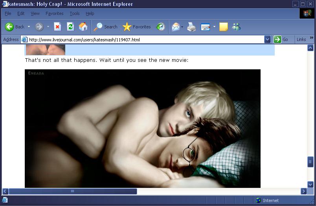Open the File menu
This screenshot has height=206, width=316.
[x=8, y=13]
